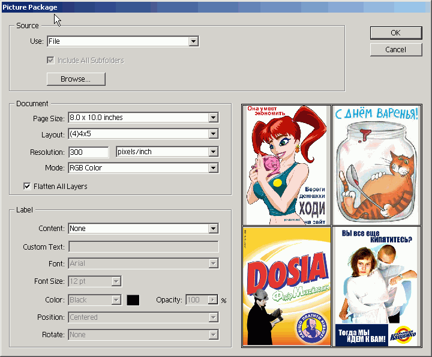Open the Color Black dropdown
432x357 pixels.
[x=95, y=300]
